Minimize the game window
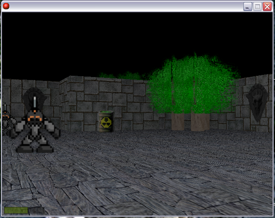Image resolution: width=275 pixels, height=218 pixels. [248, 7]
